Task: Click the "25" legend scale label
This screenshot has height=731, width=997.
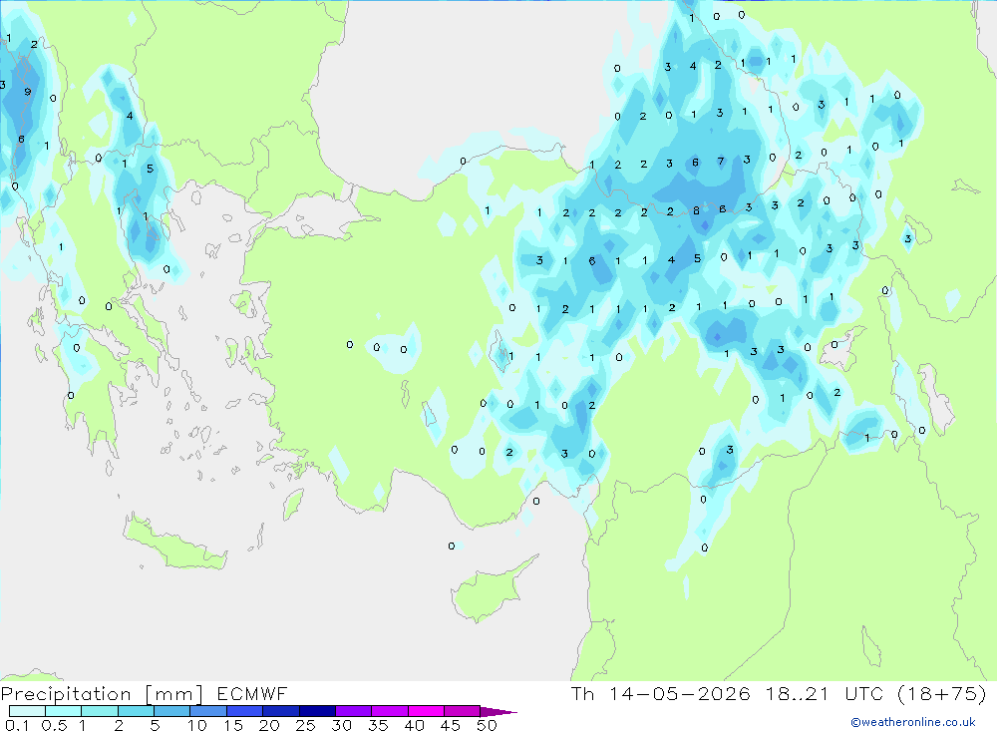Action: pyautogui.click(x=306, y=725)
